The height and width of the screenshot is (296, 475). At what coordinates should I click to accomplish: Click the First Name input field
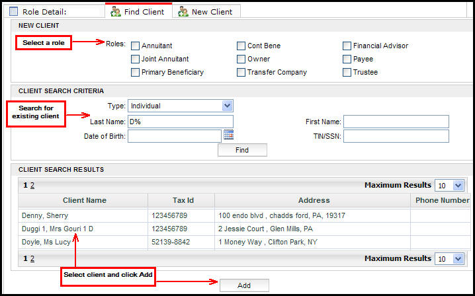[396, 122]
